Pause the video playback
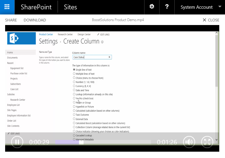The height and width of the screenshot is (158, 225). [17, 142]
